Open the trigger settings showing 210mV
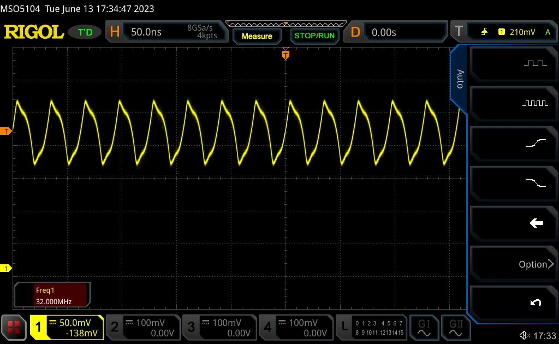The width and height of the screenshot is (559, 344). (x=504, y=32)
